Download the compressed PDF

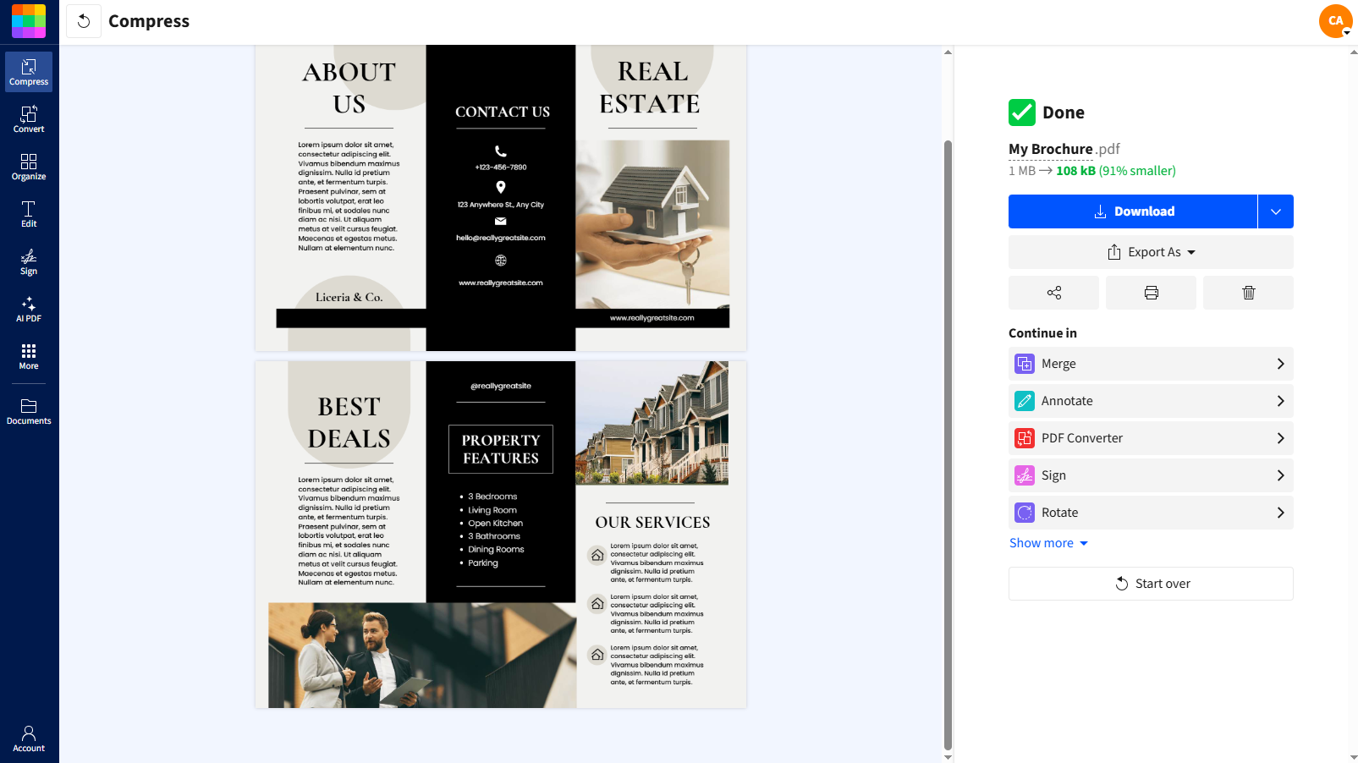pyautogui.click(x=1134, y=211)
